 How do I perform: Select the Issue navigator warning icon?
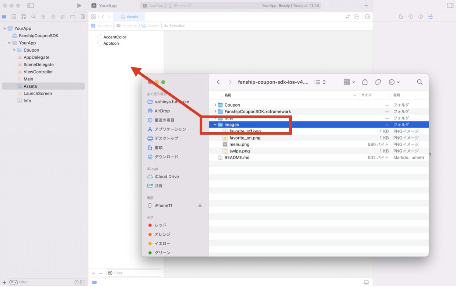pyautogui.click(x=43, y=17)
